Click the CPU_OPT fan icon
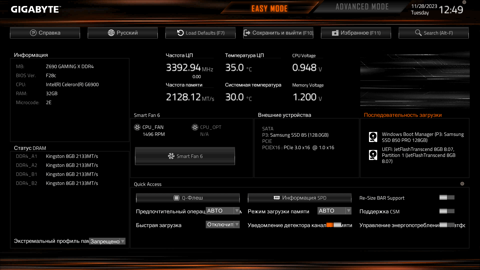The width and height of the screenshot is (480, 270). [195, 127]
